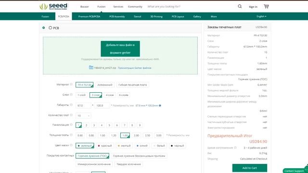The width and height of the screenshot is (308, 173).
Task: Click the help icon next to Материал
Action: [71, 85]
